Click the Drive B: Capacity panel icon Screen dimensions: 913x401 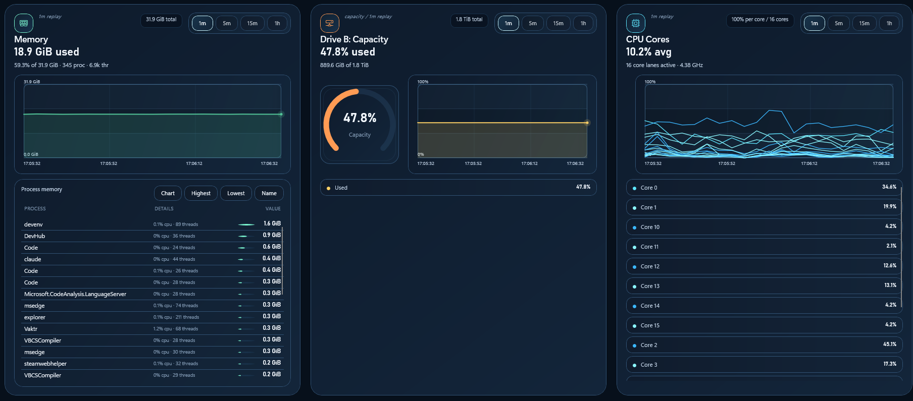329,23
